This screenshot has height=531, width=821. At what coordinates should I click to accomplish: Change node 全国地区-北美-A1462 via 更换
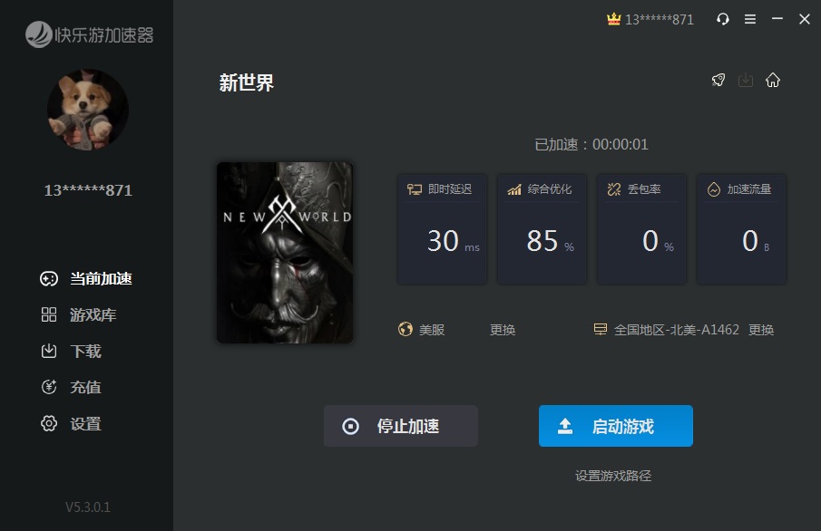coord(761,330)
